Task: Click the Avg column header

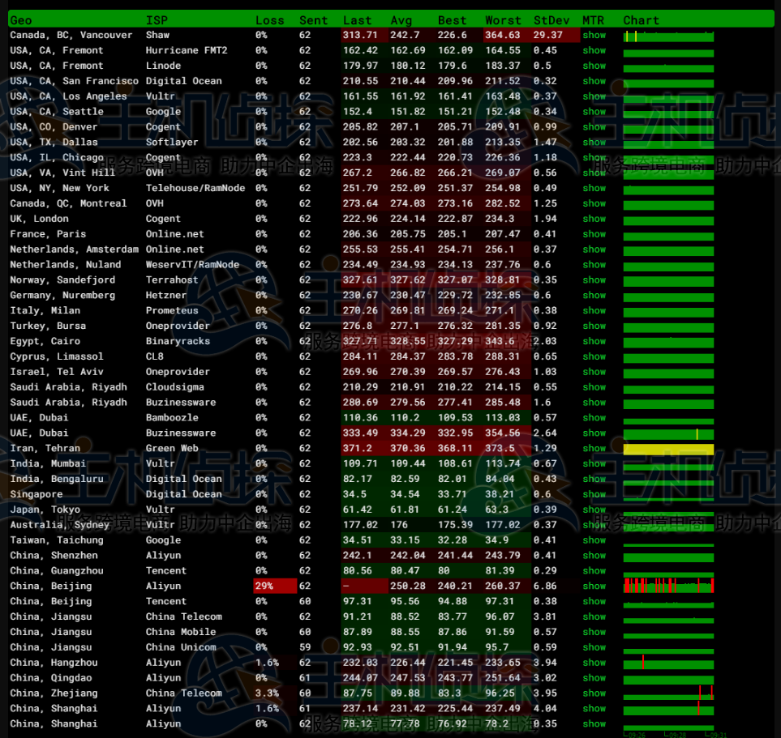Action: coord(401,20)
